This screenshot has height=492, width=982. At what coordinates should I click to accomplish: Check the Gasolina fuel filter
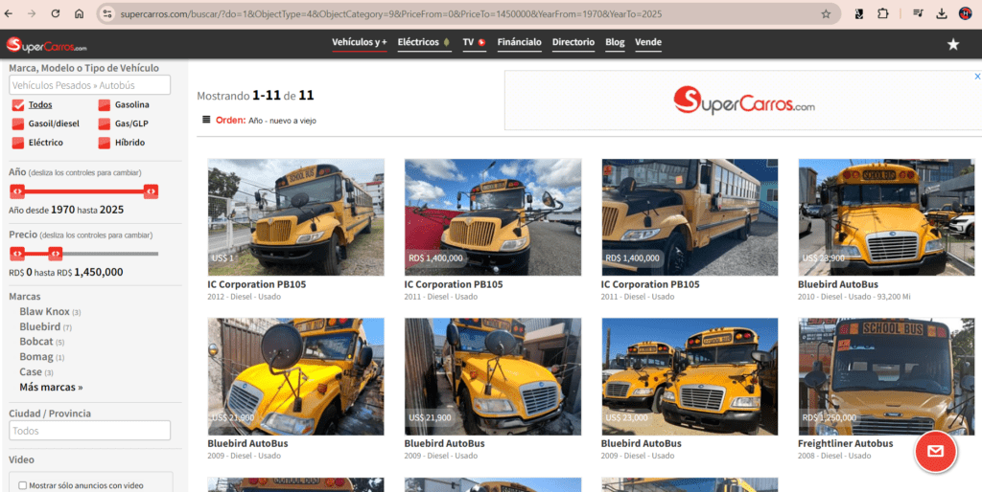104,105
